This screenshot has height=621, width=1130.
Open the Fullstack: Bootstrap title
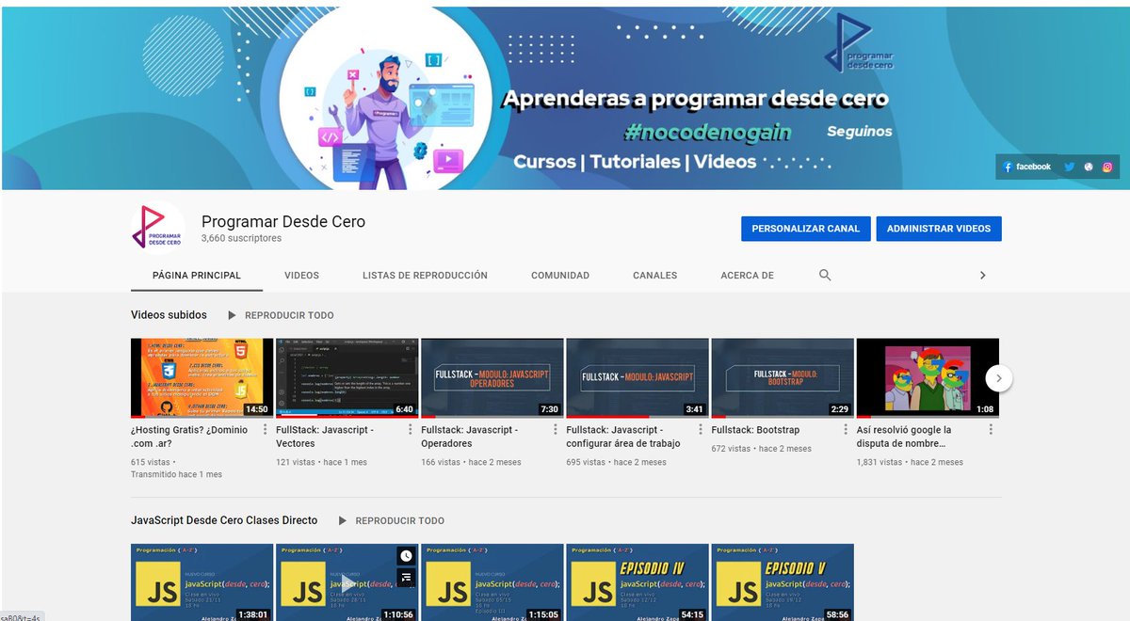pos(755,430)
